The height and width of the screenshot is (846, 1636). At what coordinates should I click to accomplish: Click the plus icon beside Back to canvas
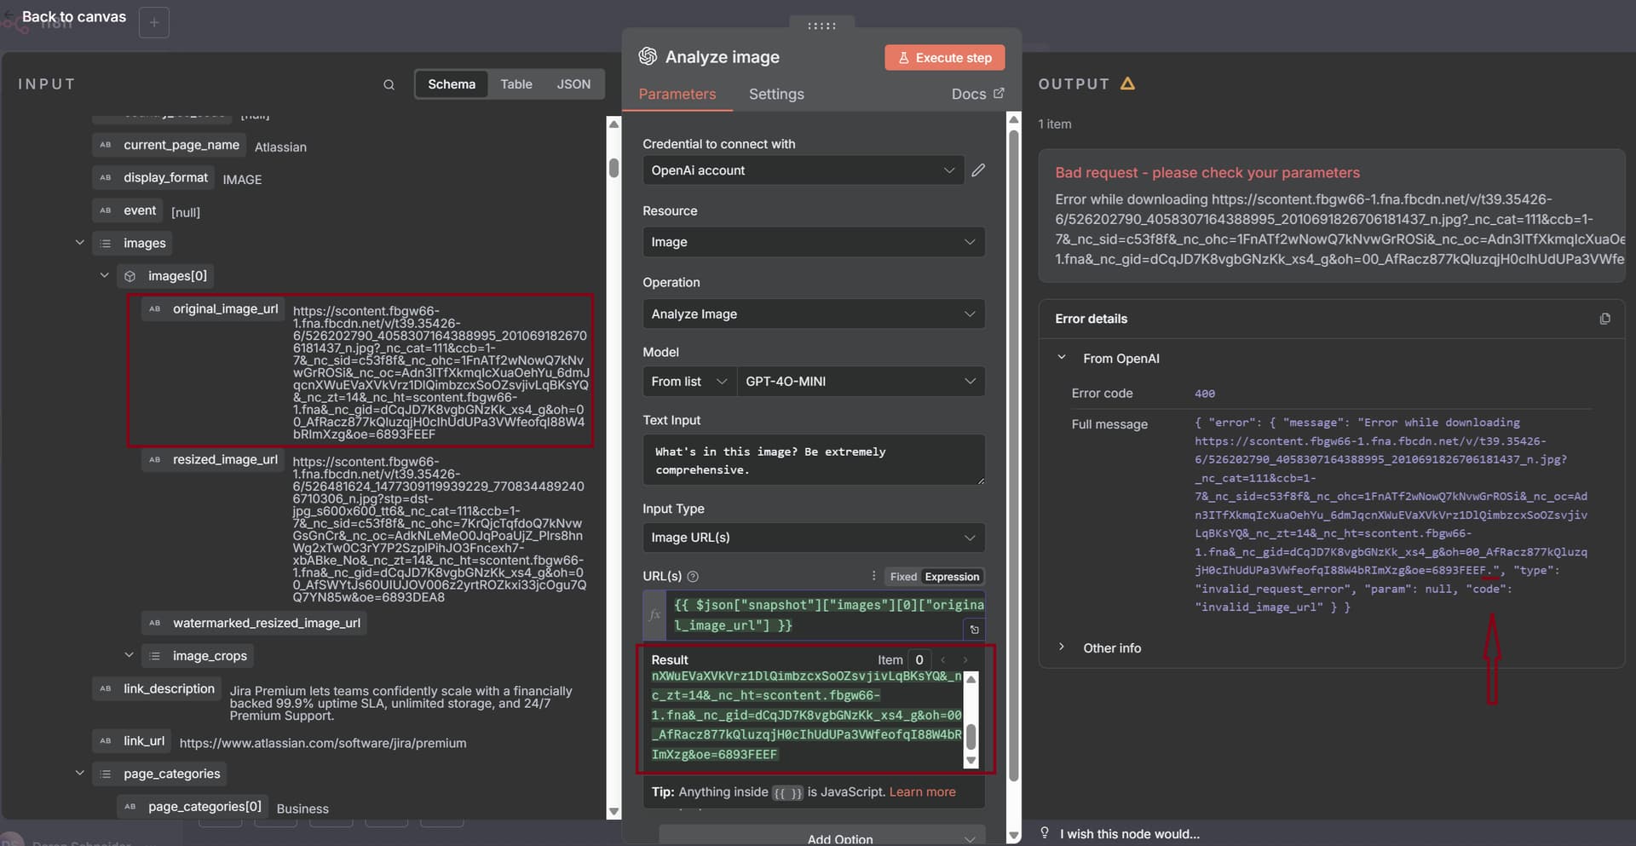[x=153, y=22]
